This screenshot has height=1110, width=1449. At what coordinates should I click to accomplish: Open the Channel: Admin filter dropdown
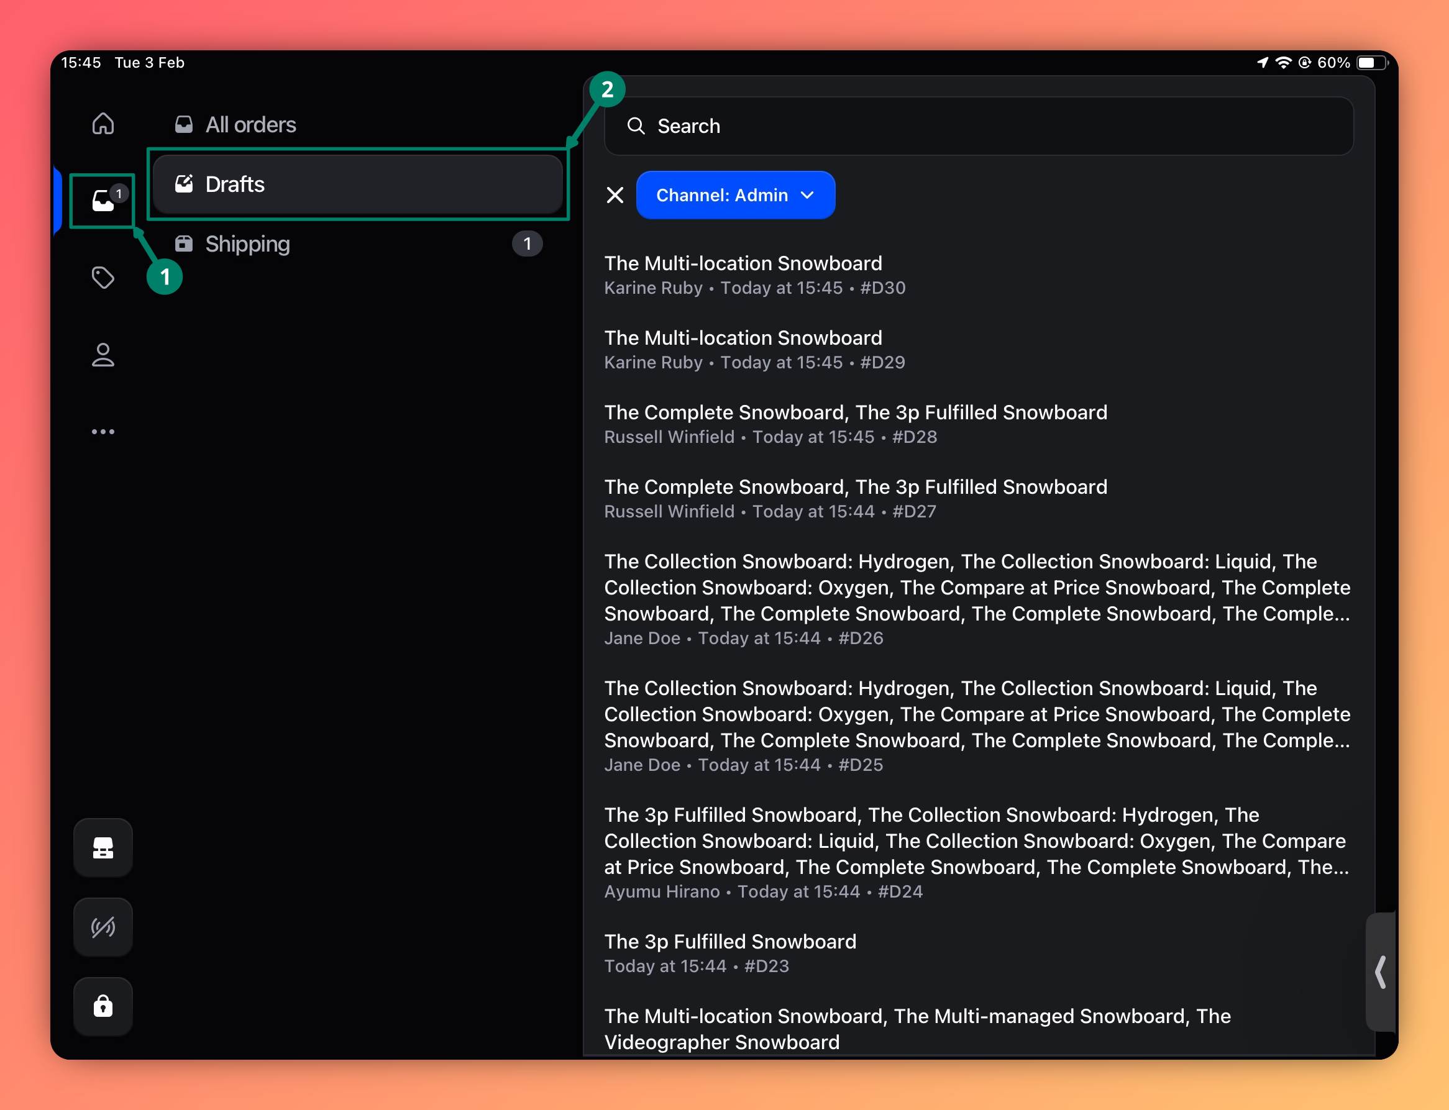click(x=736, y=195)
